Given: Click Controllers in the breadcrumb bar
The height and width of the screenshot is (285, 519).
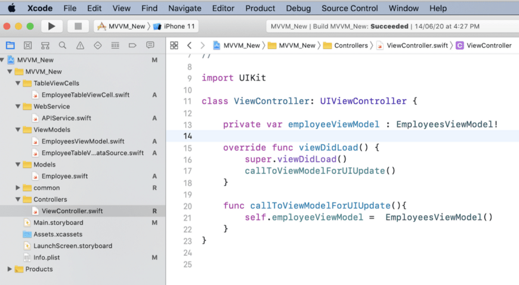Looking at the screenshot, I should tap(351, 45).
